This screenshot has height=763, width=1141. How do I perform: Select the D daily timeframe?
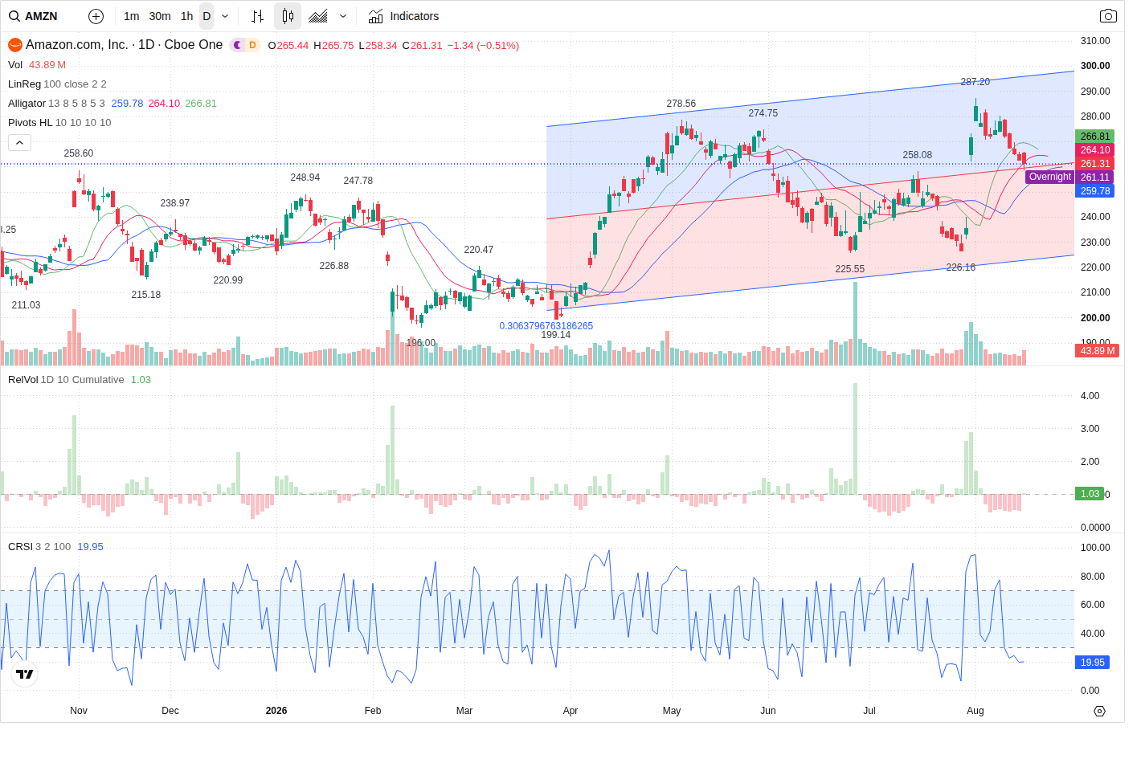(x=207, y=16)
